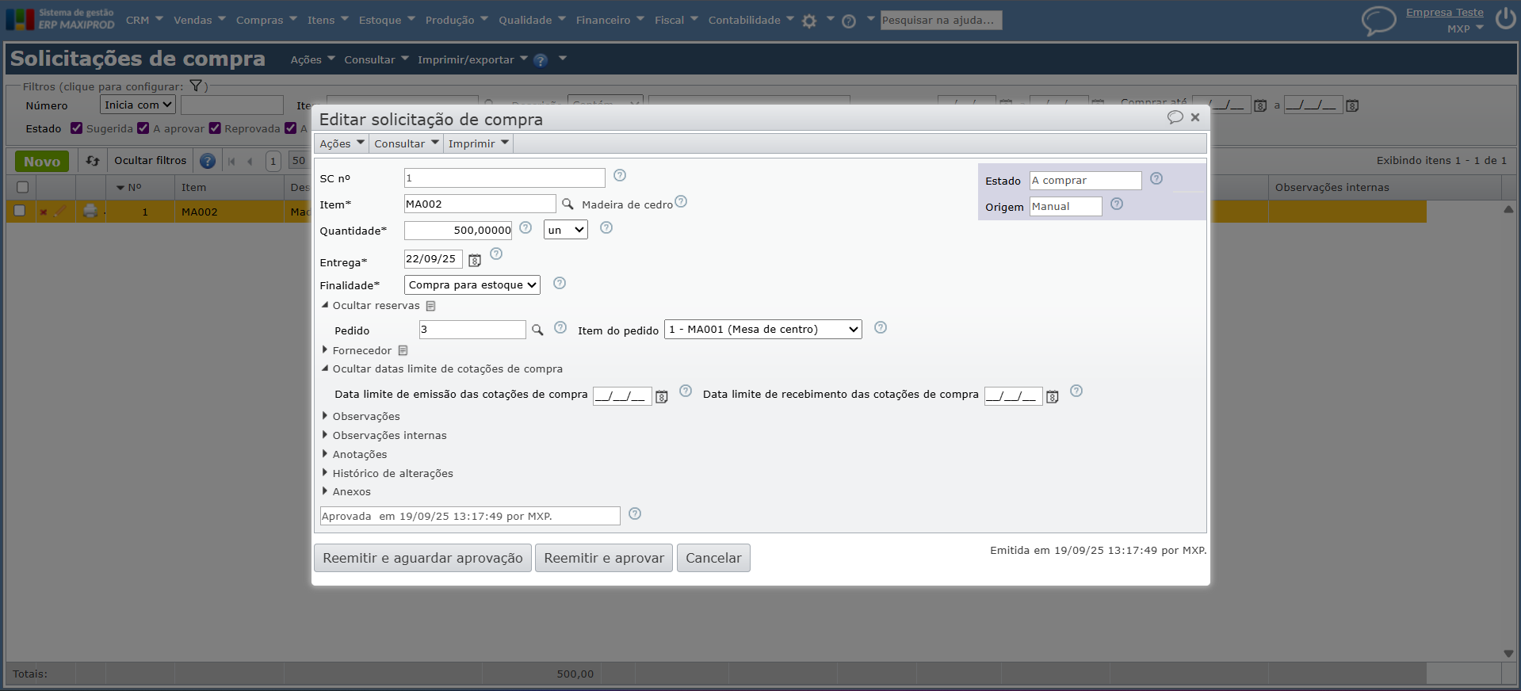The width and height of the screenshot is (1521, 691).
Task: Open help icon next to Estado field
Action: click(1156, 178)
